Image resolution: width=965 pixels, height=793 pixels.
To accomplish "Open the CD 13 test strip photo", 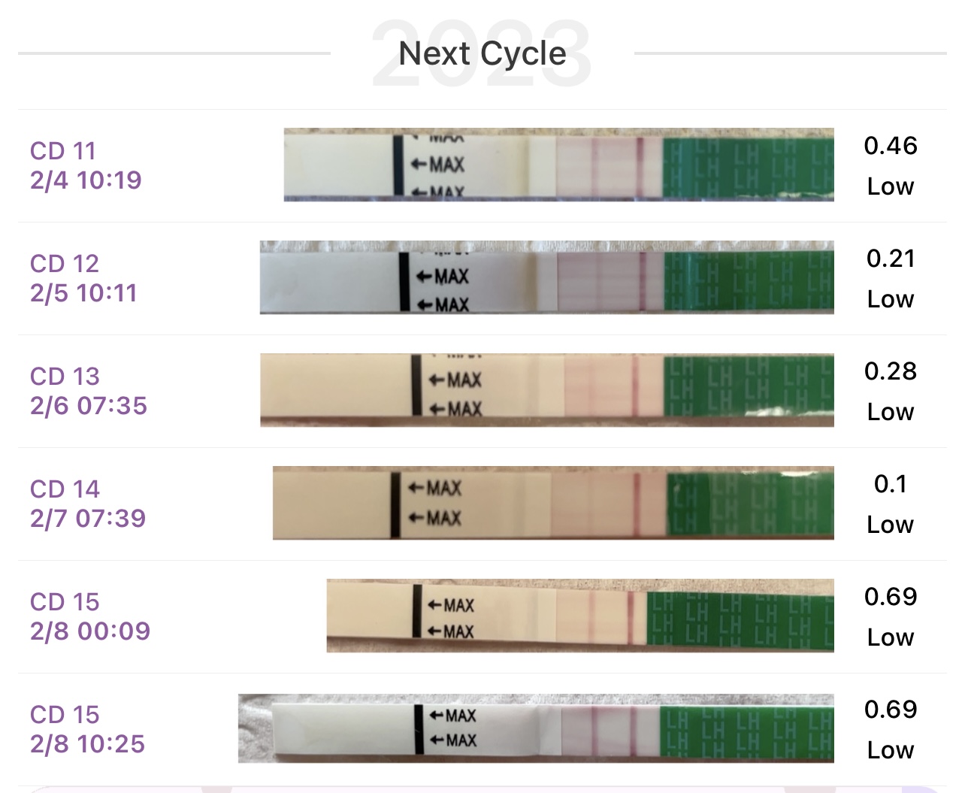I will point(546,390).
